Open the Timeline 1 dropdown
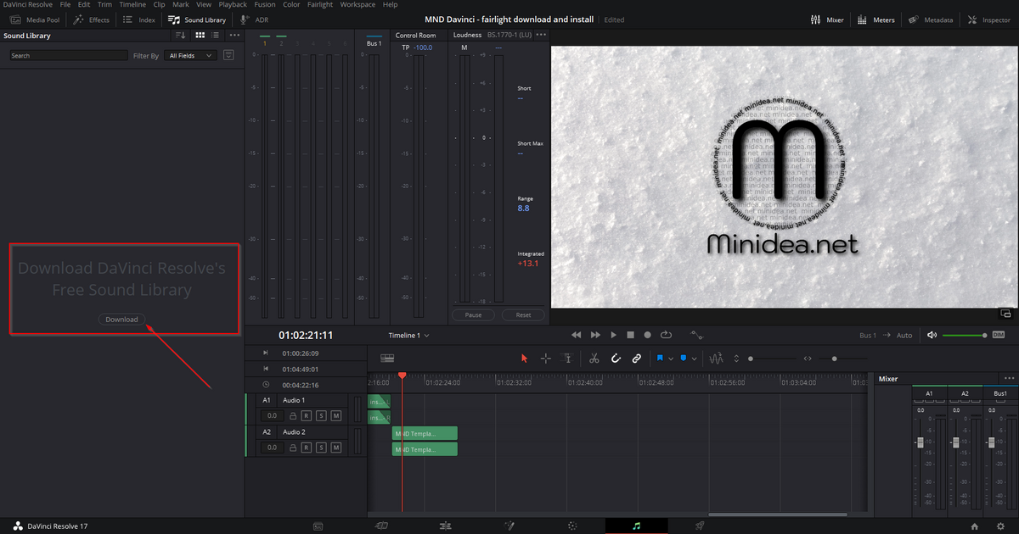This screenshot has width=1019, height=534. [x=409, y=335]
